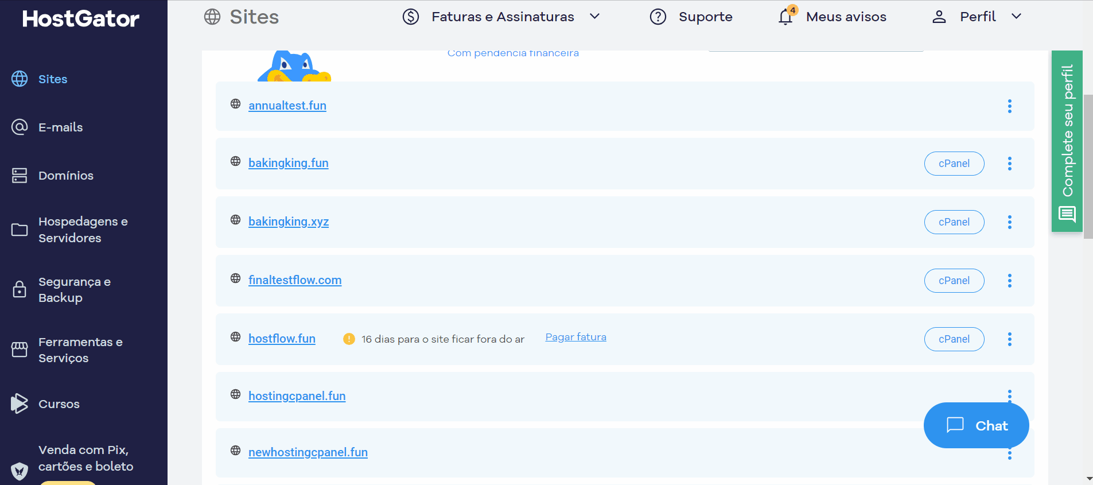
Task: Open cPanel for bakingking.xyz
Action: pyautogui.click(x=954, y=222)
